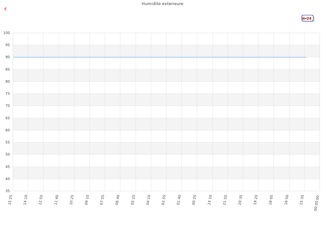Click the 35 label on the y-axis

click(x=7, y=191)
